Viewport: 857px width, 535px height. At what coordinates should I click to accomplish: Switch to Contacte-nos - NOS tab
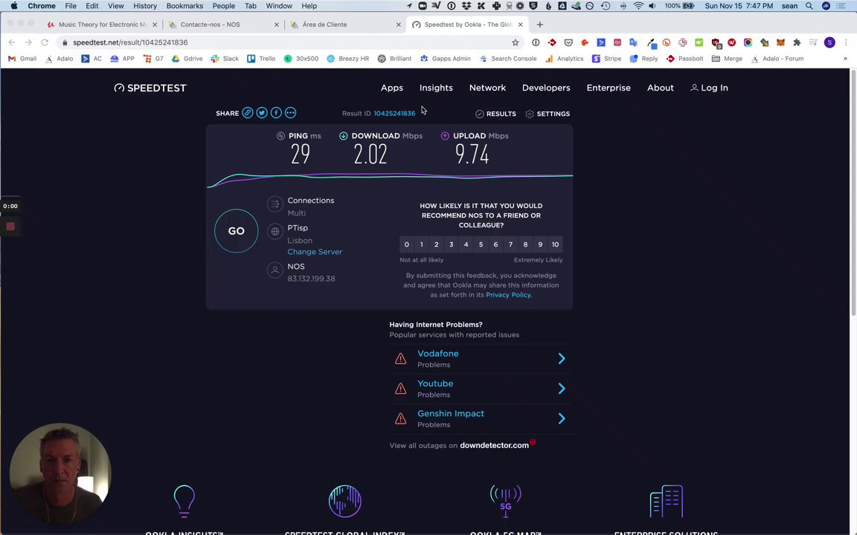click(223, 25)
